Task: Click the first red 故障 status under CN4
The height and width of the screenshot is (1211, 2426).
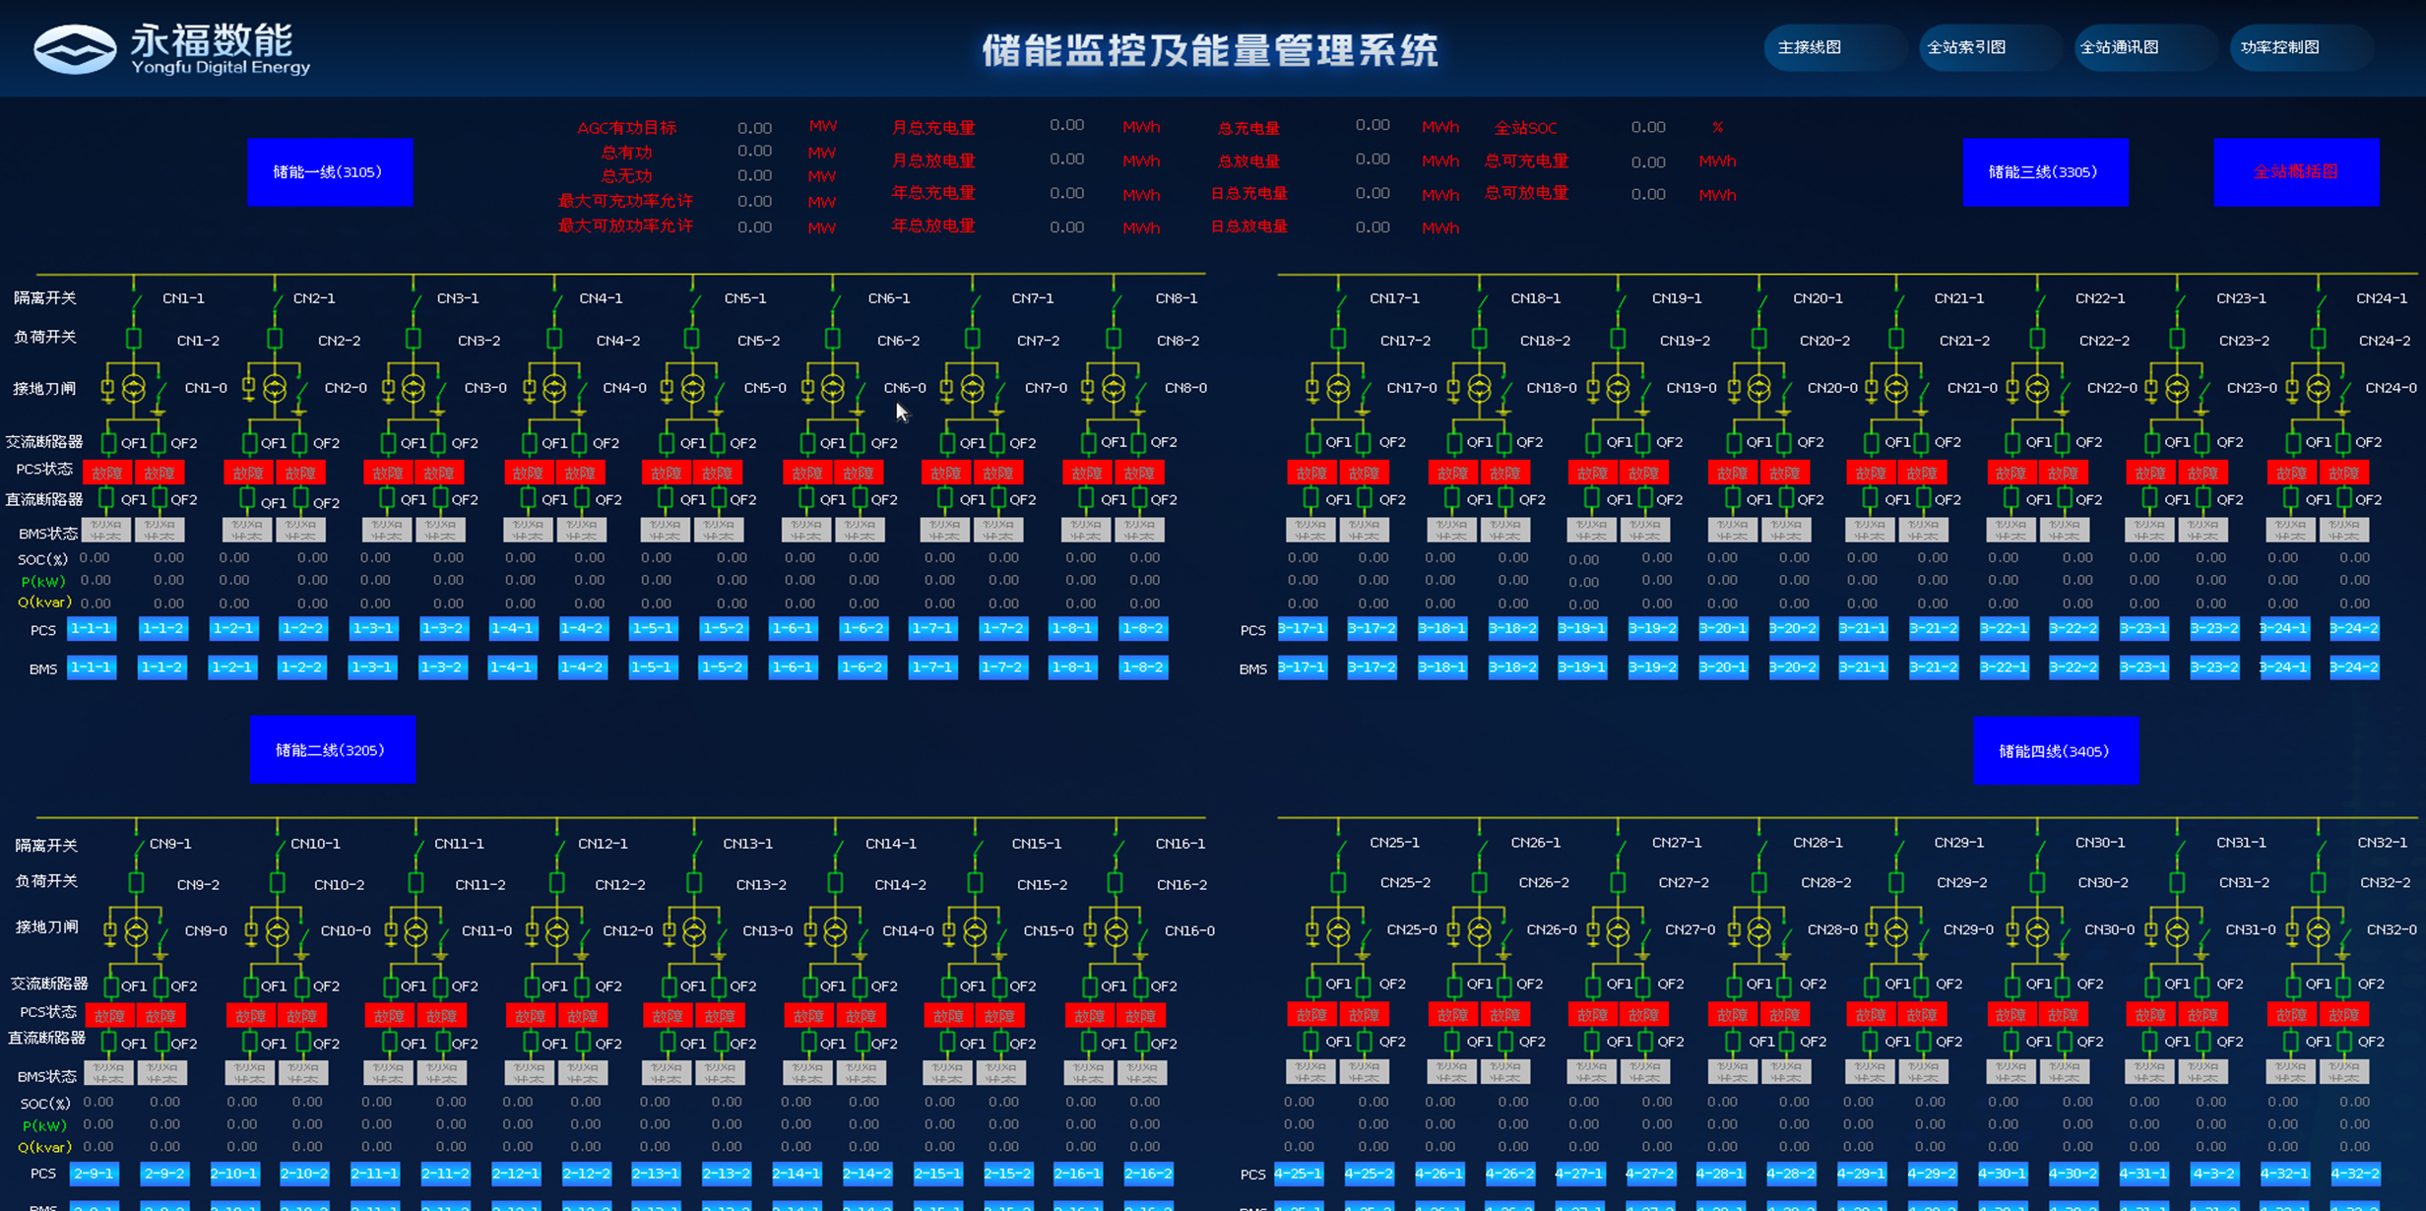Action: 528,474
